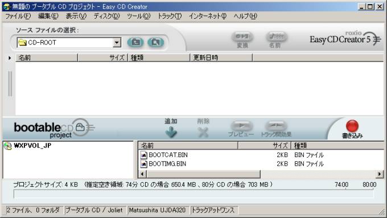Open the ディスク(D) menu
Image resolution: width=387 pixels, height=218 pixels.
tap(106, 17)
